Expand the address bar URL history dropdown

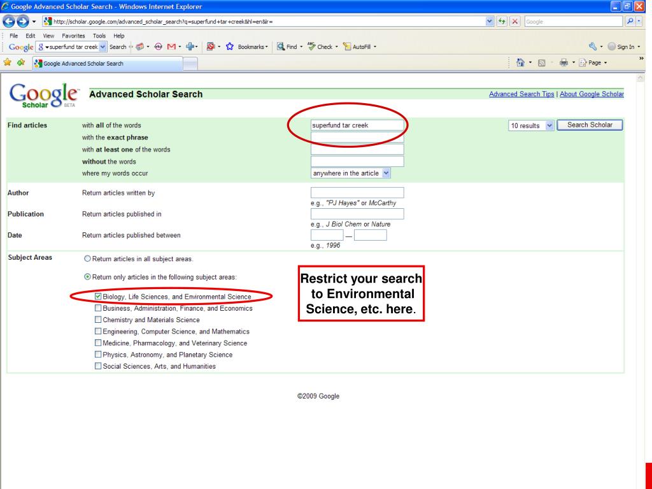pyautogui.click(x=490, y=21)
